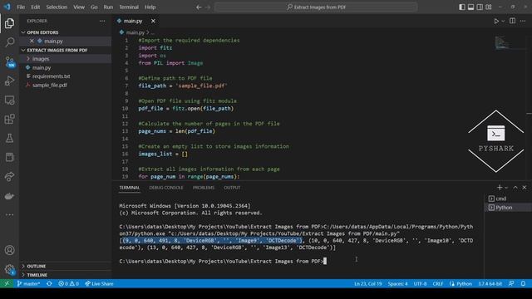
Task: Open notifications bell in status bar
Action: point(523,283)
